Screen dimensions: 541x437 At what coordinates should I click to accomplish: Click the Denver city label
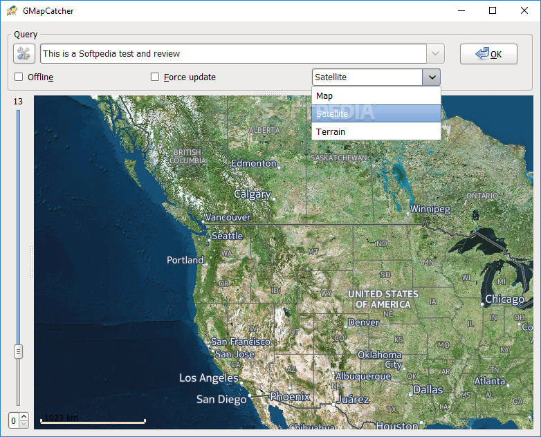tap(364, 322)
